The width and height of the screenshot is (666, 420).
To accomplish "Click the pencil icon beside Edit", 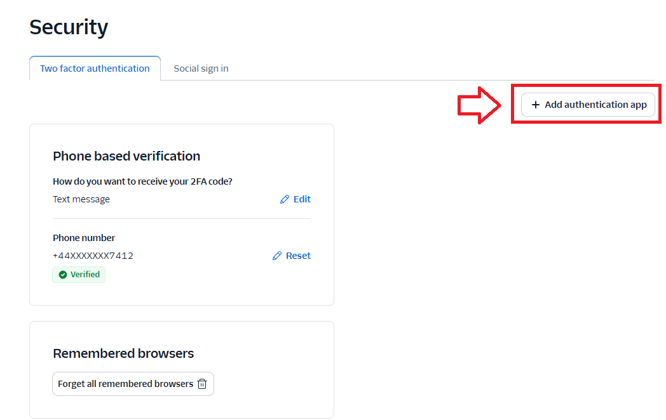I will pos(285,199).
